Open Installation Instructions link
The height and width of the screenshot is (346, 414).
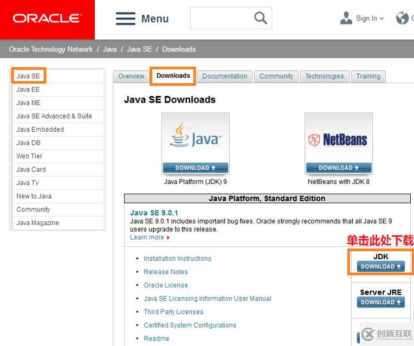point(177,259)
